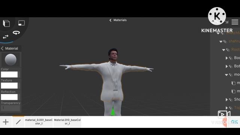The image size is (240, 135).
Task: Select the Root tree row text
Action: click(235, 49)
